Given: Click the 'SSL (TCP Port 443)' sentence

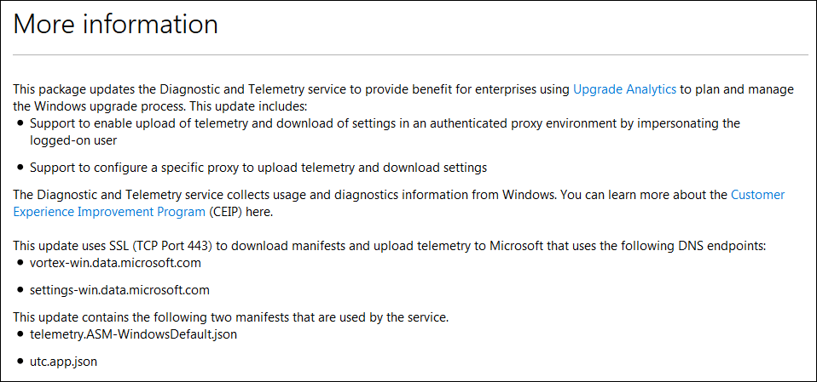Looking at the screenshot, I should pos(389,246).
